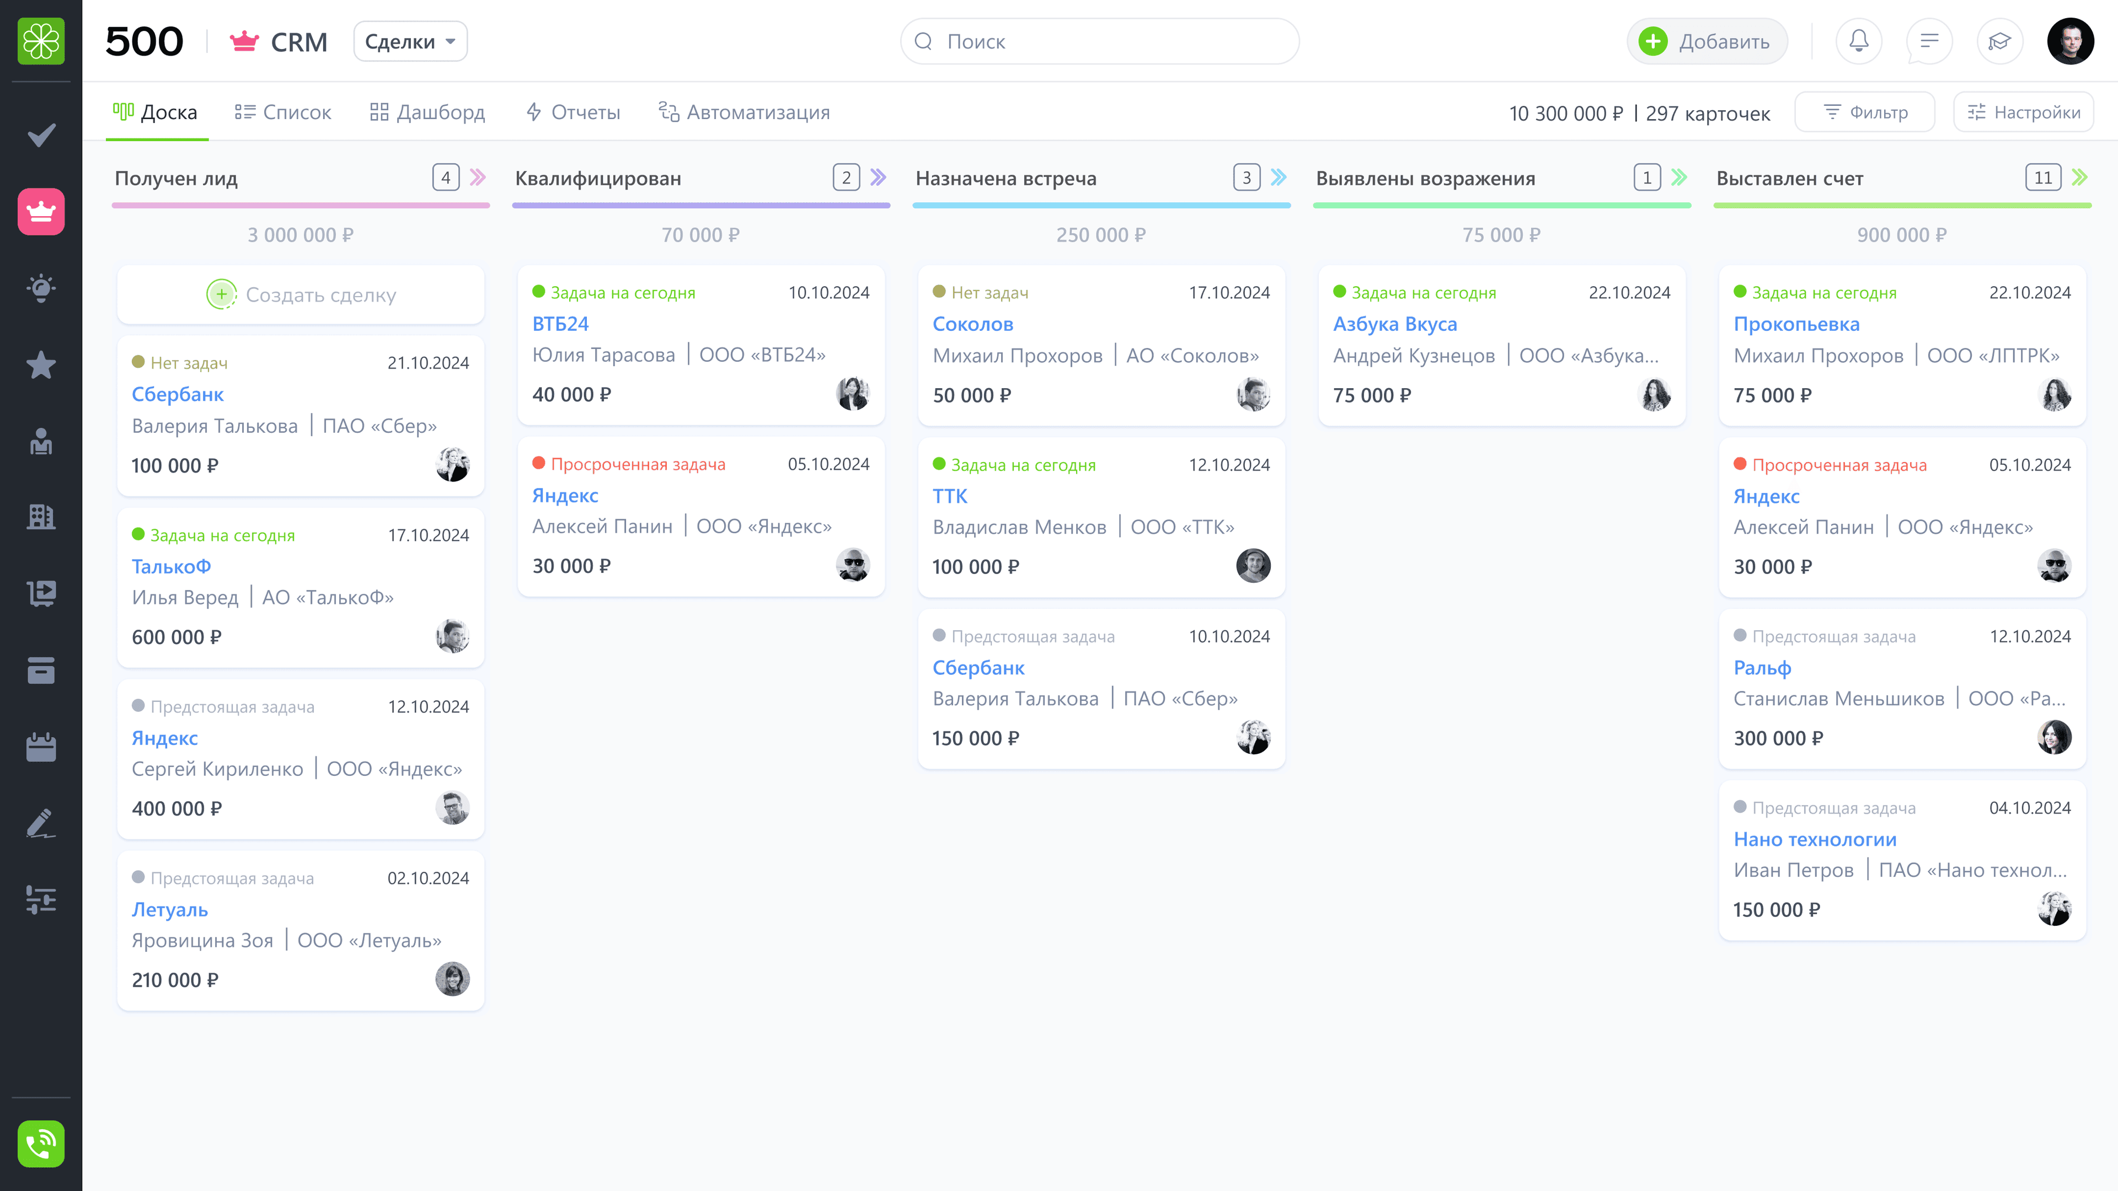The image size is (2118, 1191).
Task: Click Сергей Кириленко contact name
Action: click(217, 769)
